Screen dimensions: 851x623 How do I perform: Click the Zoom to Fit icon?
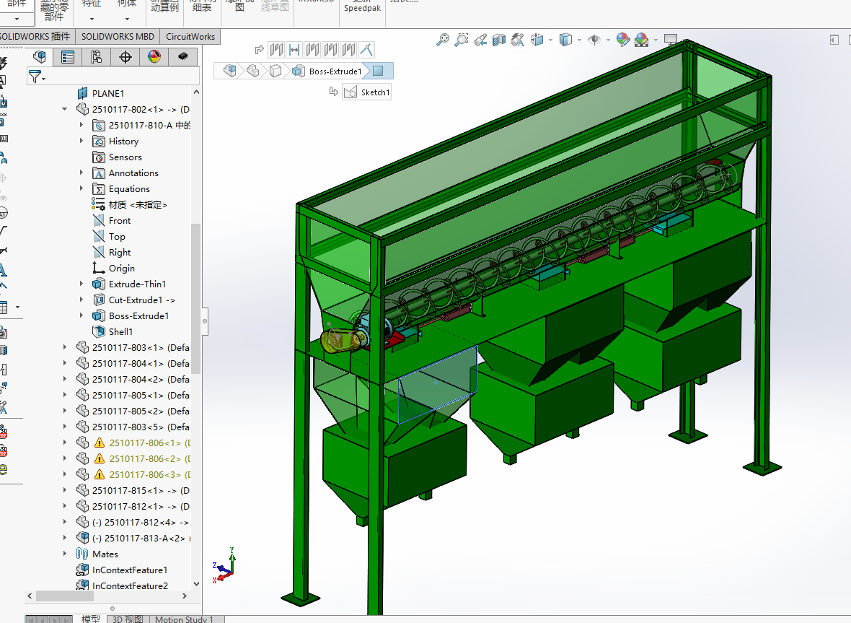coord(443,40)
